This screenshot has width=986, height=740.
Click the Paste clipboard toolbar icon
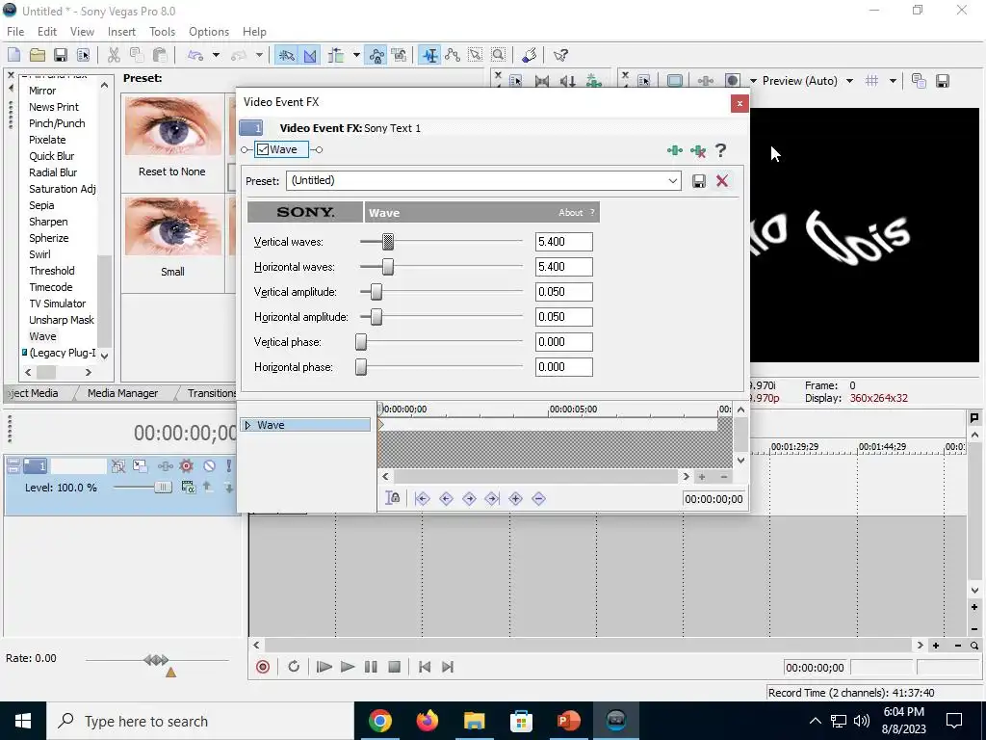click(160, 55)
